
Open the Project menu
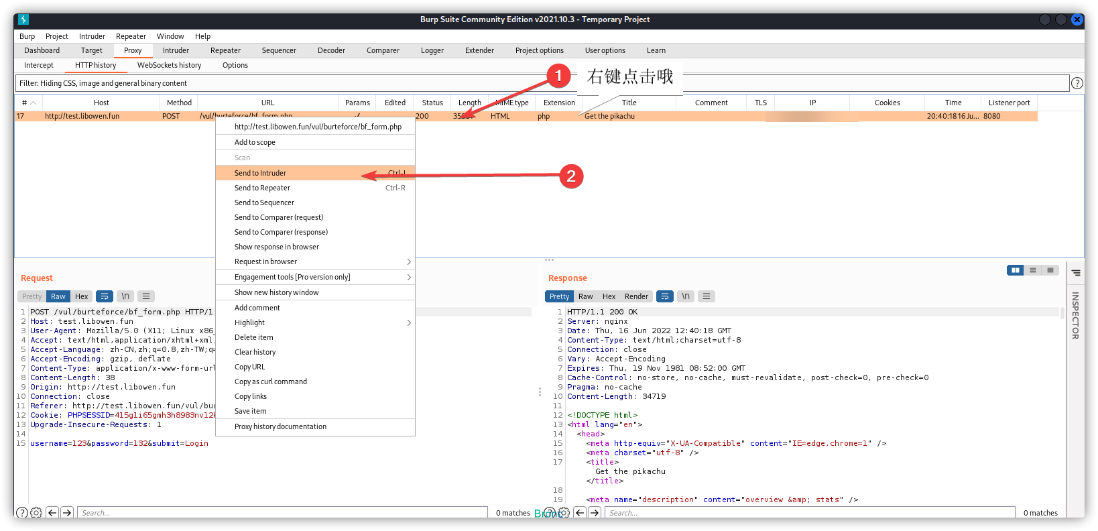click(x=57, y=36)
